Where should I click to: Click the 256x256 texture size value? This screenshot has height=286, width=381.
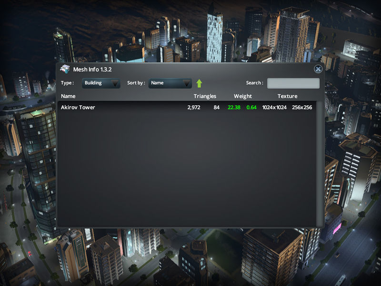click(302, 108)
